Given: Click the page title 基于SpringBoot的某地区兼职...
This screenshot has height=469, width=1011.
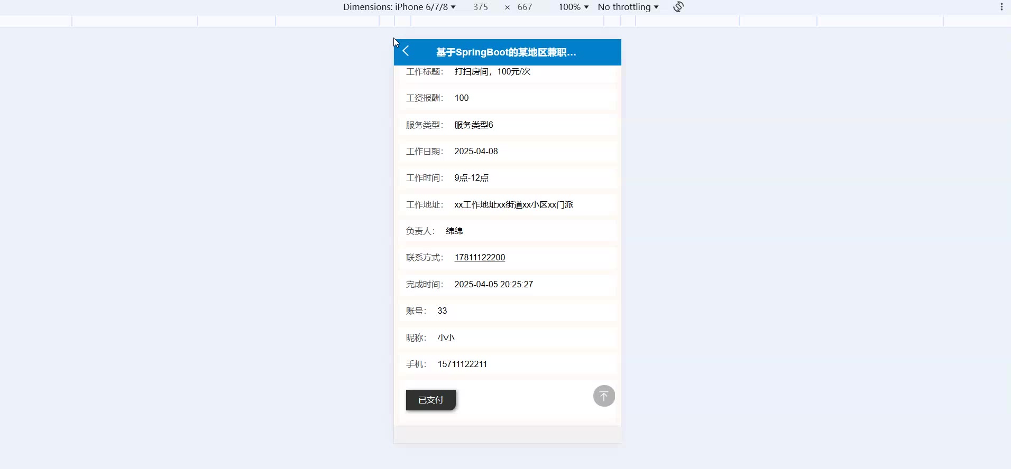Looking at the screenshot, I should tap(506, 52).
